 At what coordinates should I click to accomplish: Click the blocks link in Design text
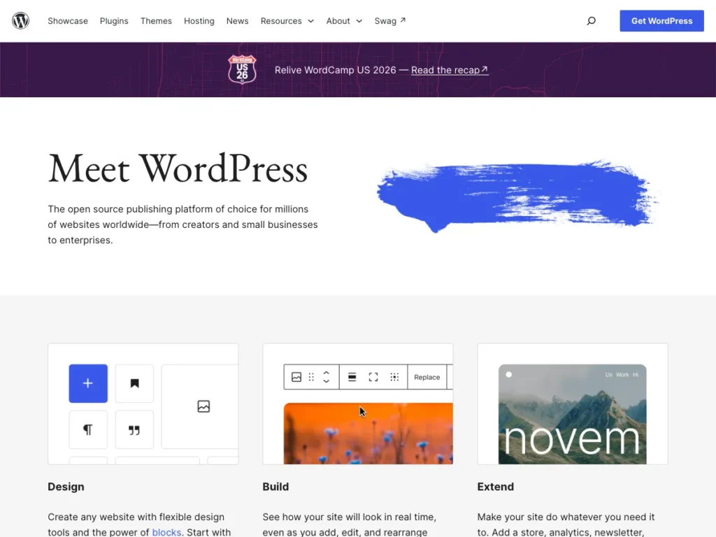click(166, 532)
